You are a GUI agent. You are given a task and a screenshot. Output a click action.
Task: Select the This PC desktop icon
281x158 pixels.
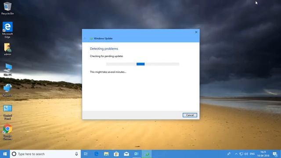coord(8,70)
